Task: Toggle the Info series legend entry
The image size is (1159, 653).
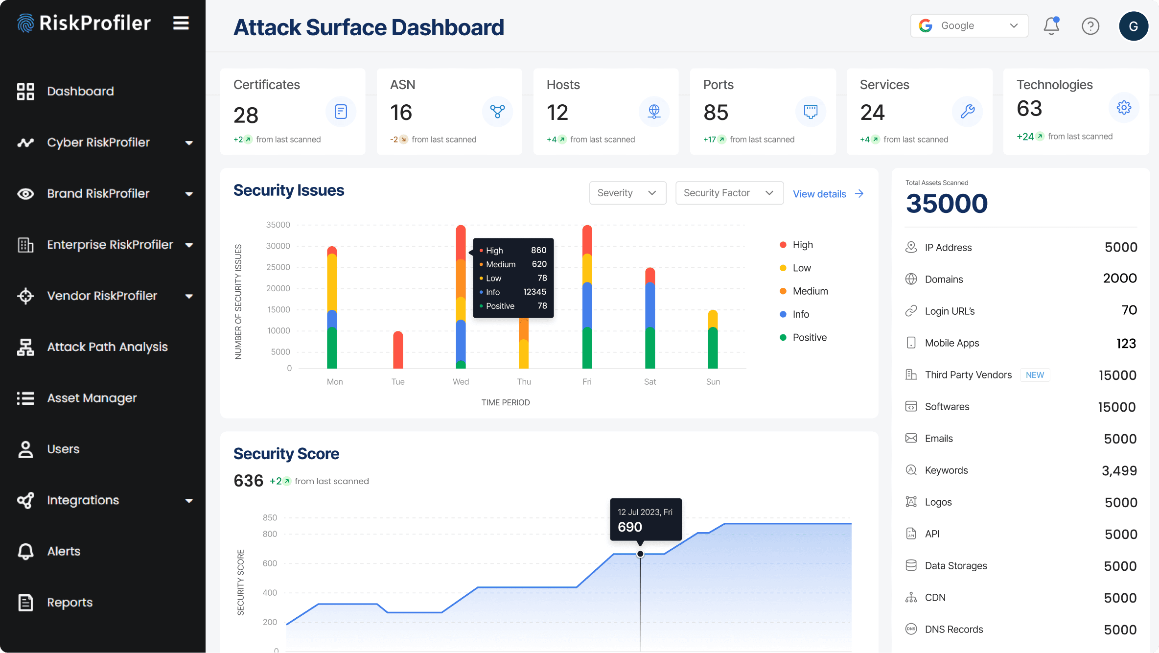Action: coord(800,314)
